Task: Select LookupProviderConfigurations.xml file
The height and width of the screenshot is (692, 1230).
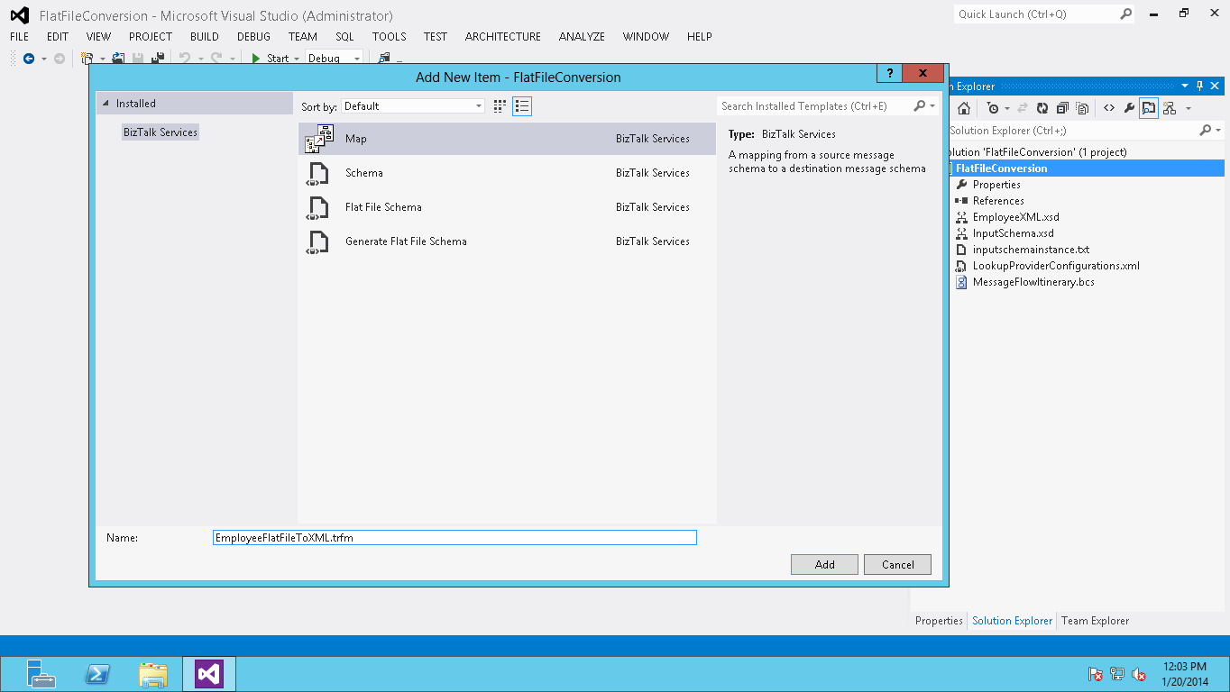Action: pyautogui.click(x=1056, y=266)
